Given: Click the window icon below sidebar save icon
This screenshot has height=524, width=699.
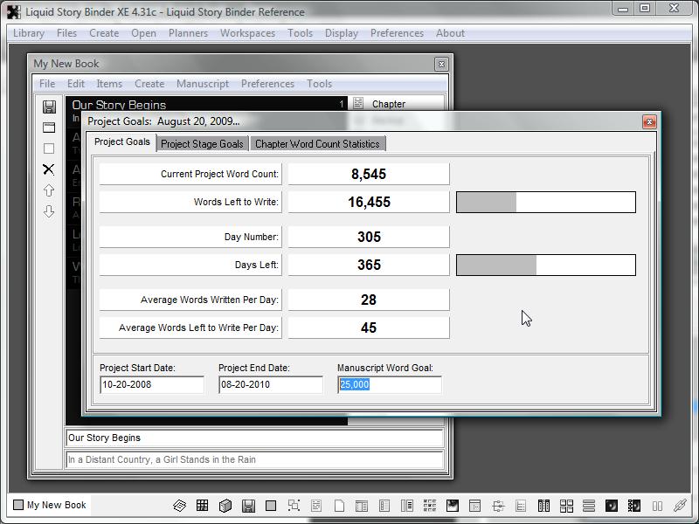Looking at the screenshot, I should (x=49, y=128).
